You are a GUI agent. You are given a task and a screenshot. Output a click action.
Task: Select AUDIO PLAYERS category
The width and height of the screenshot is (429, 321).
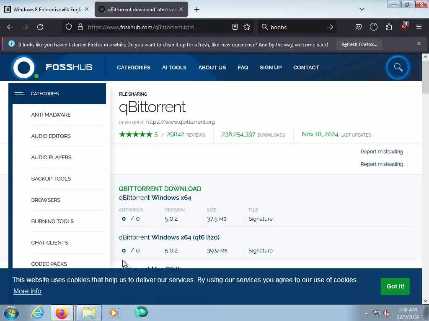[x=52, y=157]
